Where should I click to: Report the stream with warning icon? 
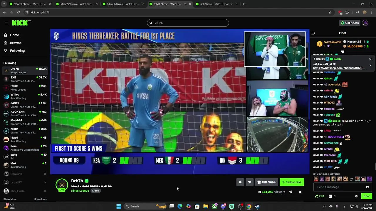tap(300, 192)
